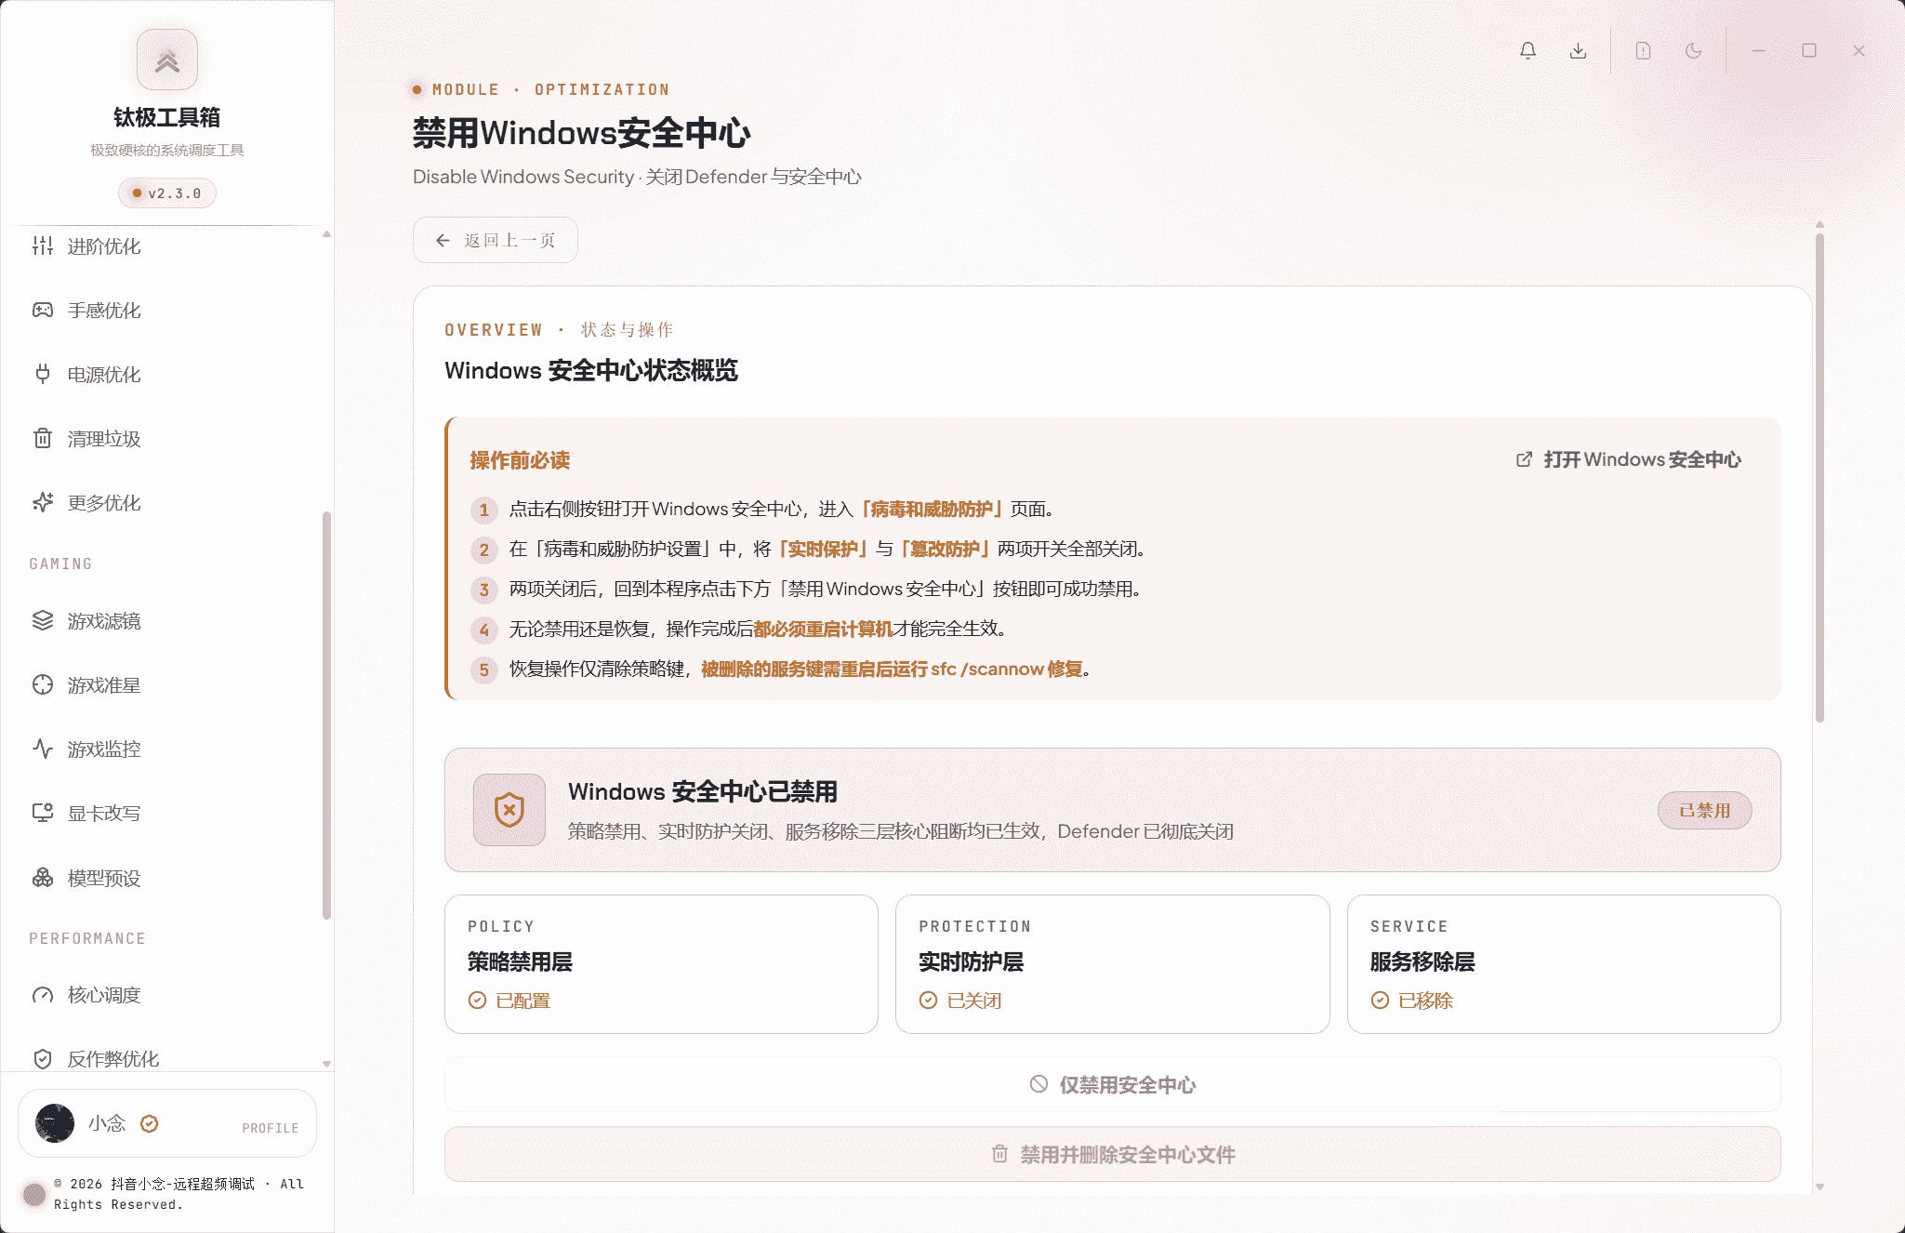Click the v2.3.0 version badge

click(x=167, y=193)
